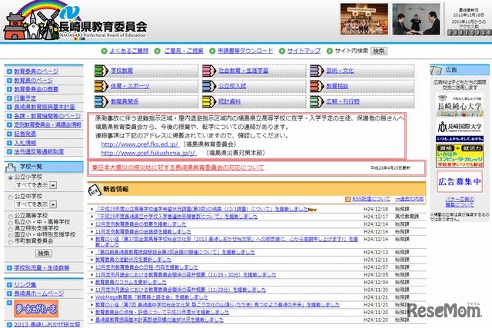Open the すべてを表示 dropdown under 公立小学校
Viewport: 492px width, 328px height.
[x=35, y=185]
